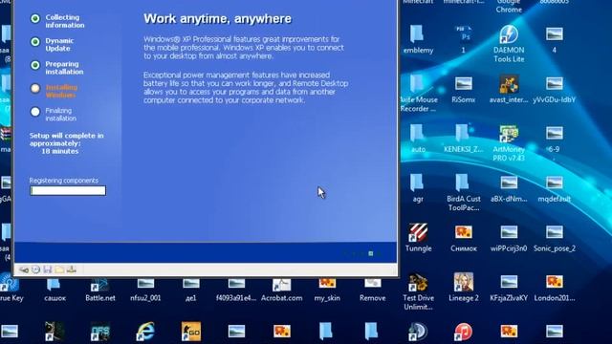The width and height of the screenshot is (612, 344).
Task: Open the Google Chrome desktop shortcut
Action: click(509, 6)
